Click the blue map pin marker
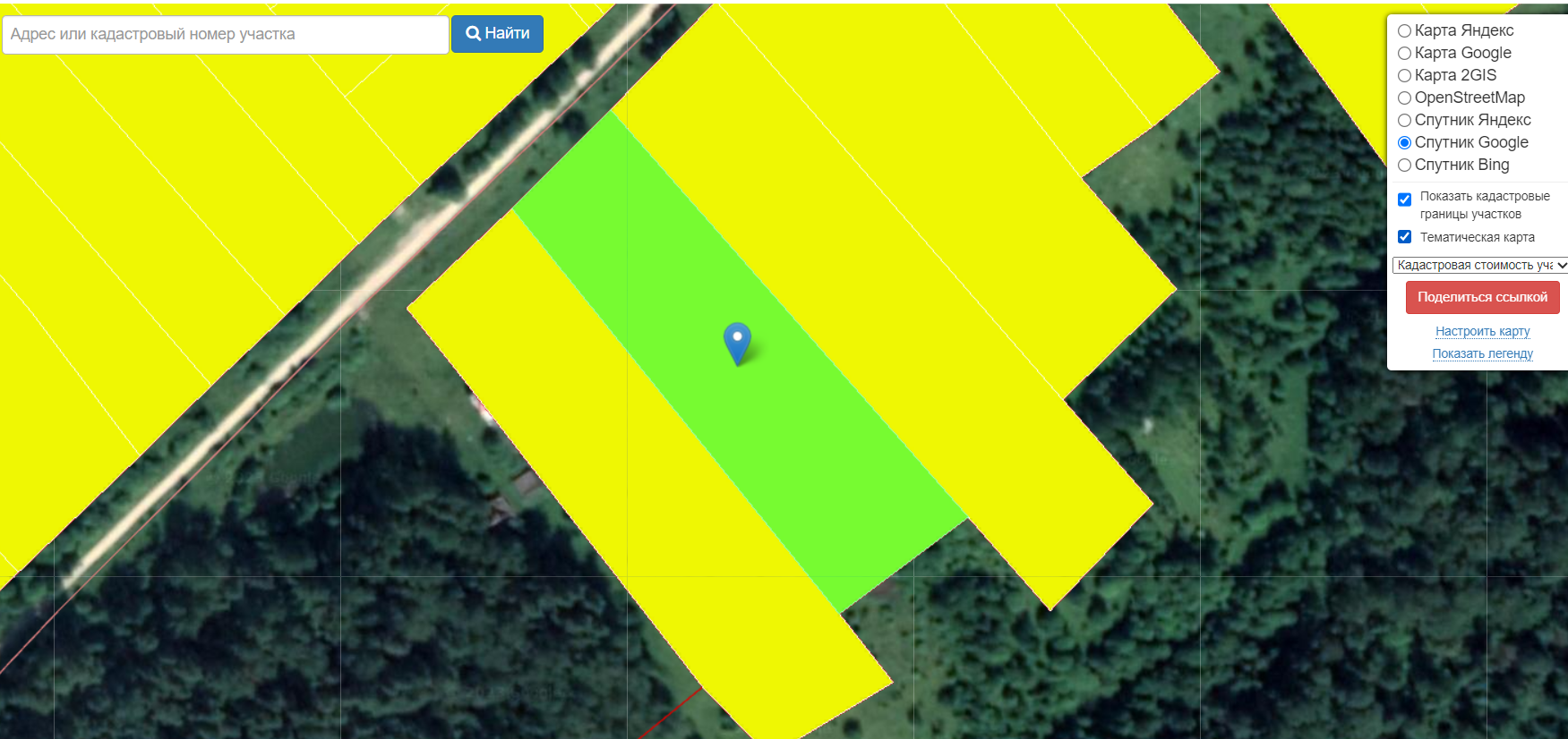This screenshot has height=739, width=1568. point(737,344)
